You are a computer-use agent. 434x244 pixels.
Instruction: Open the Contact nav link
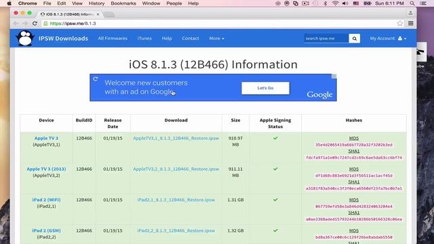click(191, 39)
